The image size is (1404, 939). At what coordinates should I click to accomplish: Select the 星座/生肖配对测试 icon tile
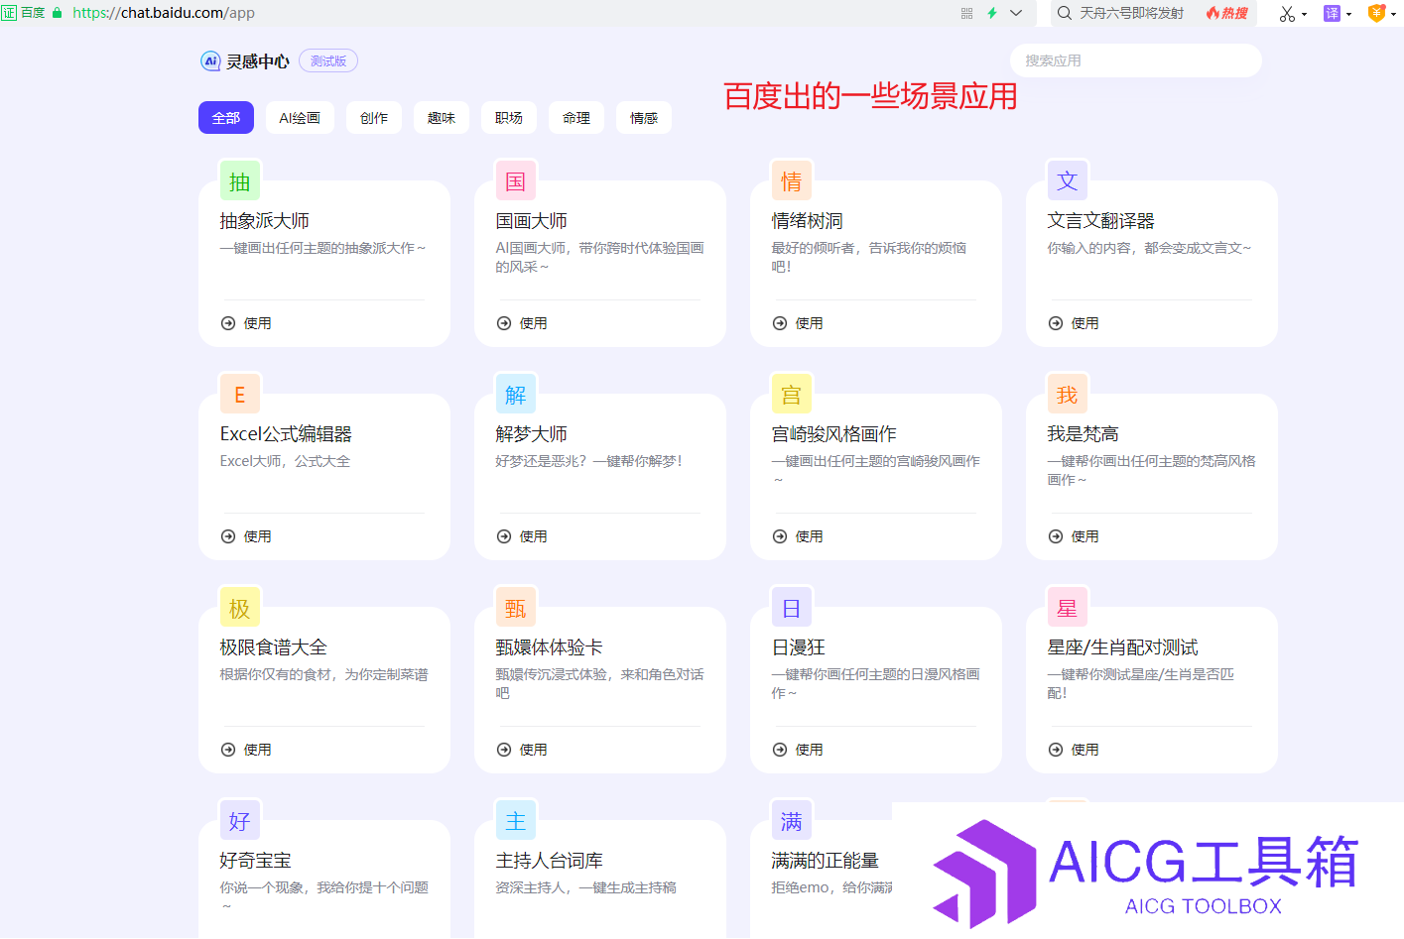point(1068,608)
